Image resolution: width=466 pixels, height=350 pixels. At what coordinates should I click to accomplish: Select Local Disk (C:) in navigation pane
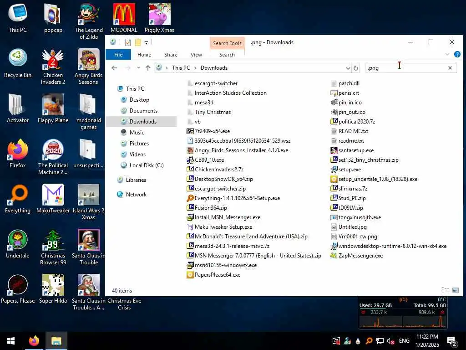pyautogui.click(x=147, y=165)
